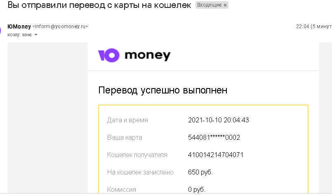Click the Дата и время label
The width and height of the screenshot is (332, 196).
[x=127, y=120]
